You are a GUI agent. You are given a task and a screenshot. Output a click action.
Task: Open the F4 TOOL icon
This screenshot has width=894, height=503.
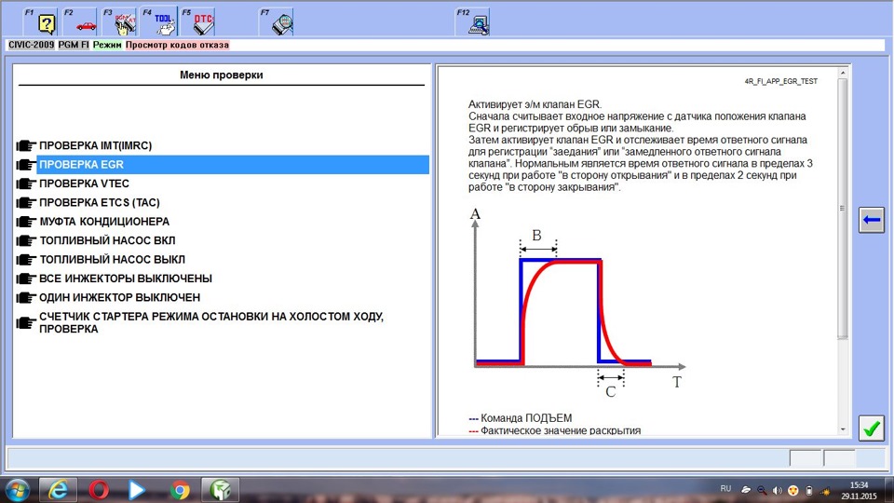click(159, 22)
